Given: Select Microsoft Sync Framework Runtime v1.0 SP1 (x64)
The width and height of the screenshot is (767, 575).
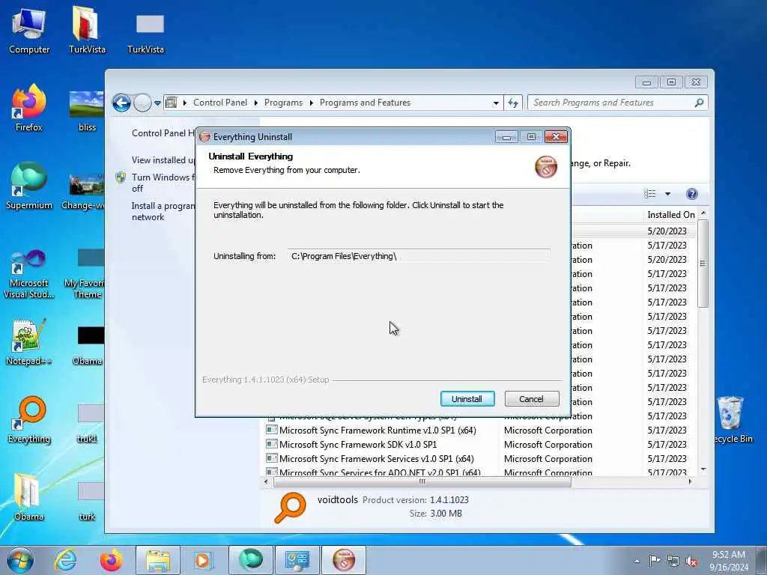Looking at the screenshot, I should coord(378,431).
